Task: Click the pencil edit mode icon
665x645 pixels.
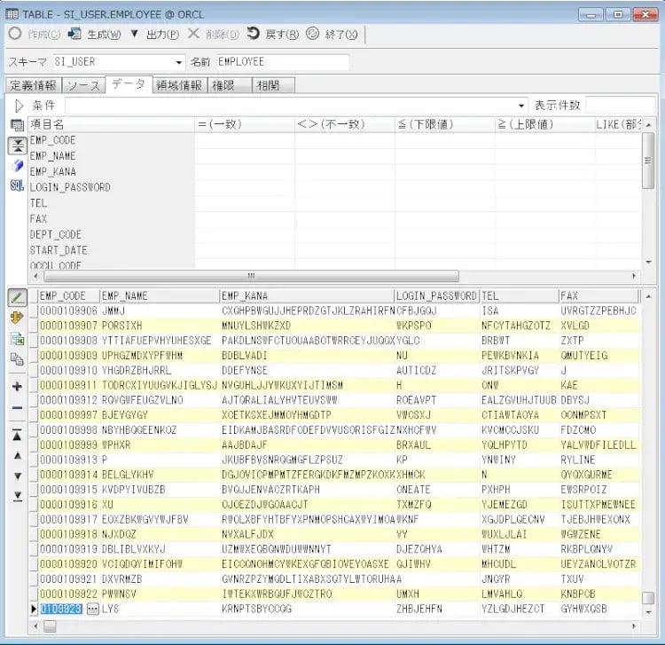Action: tap(17, 296)
